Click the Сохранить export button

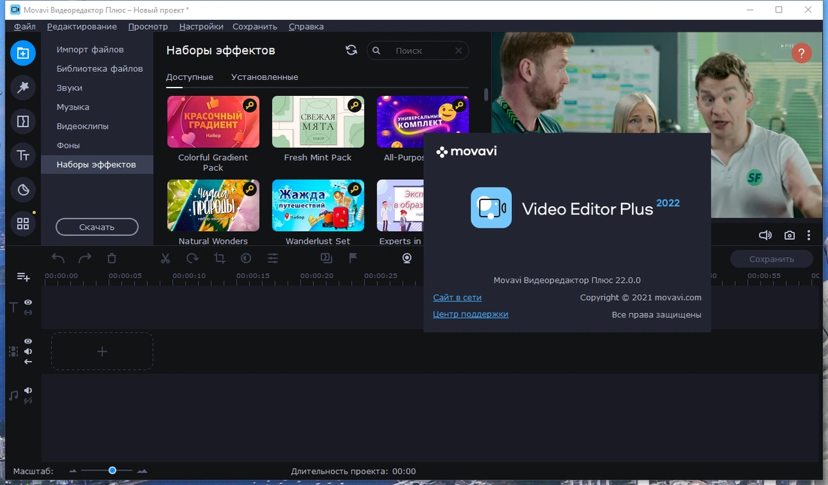772,259
